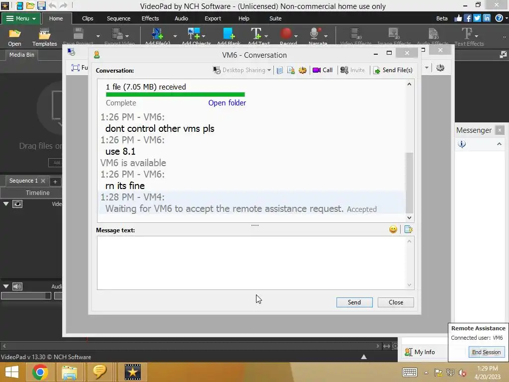The height and width of the screenshot is (382, 509).
Task: Click the Open folder link
Action: coord(227,103)
